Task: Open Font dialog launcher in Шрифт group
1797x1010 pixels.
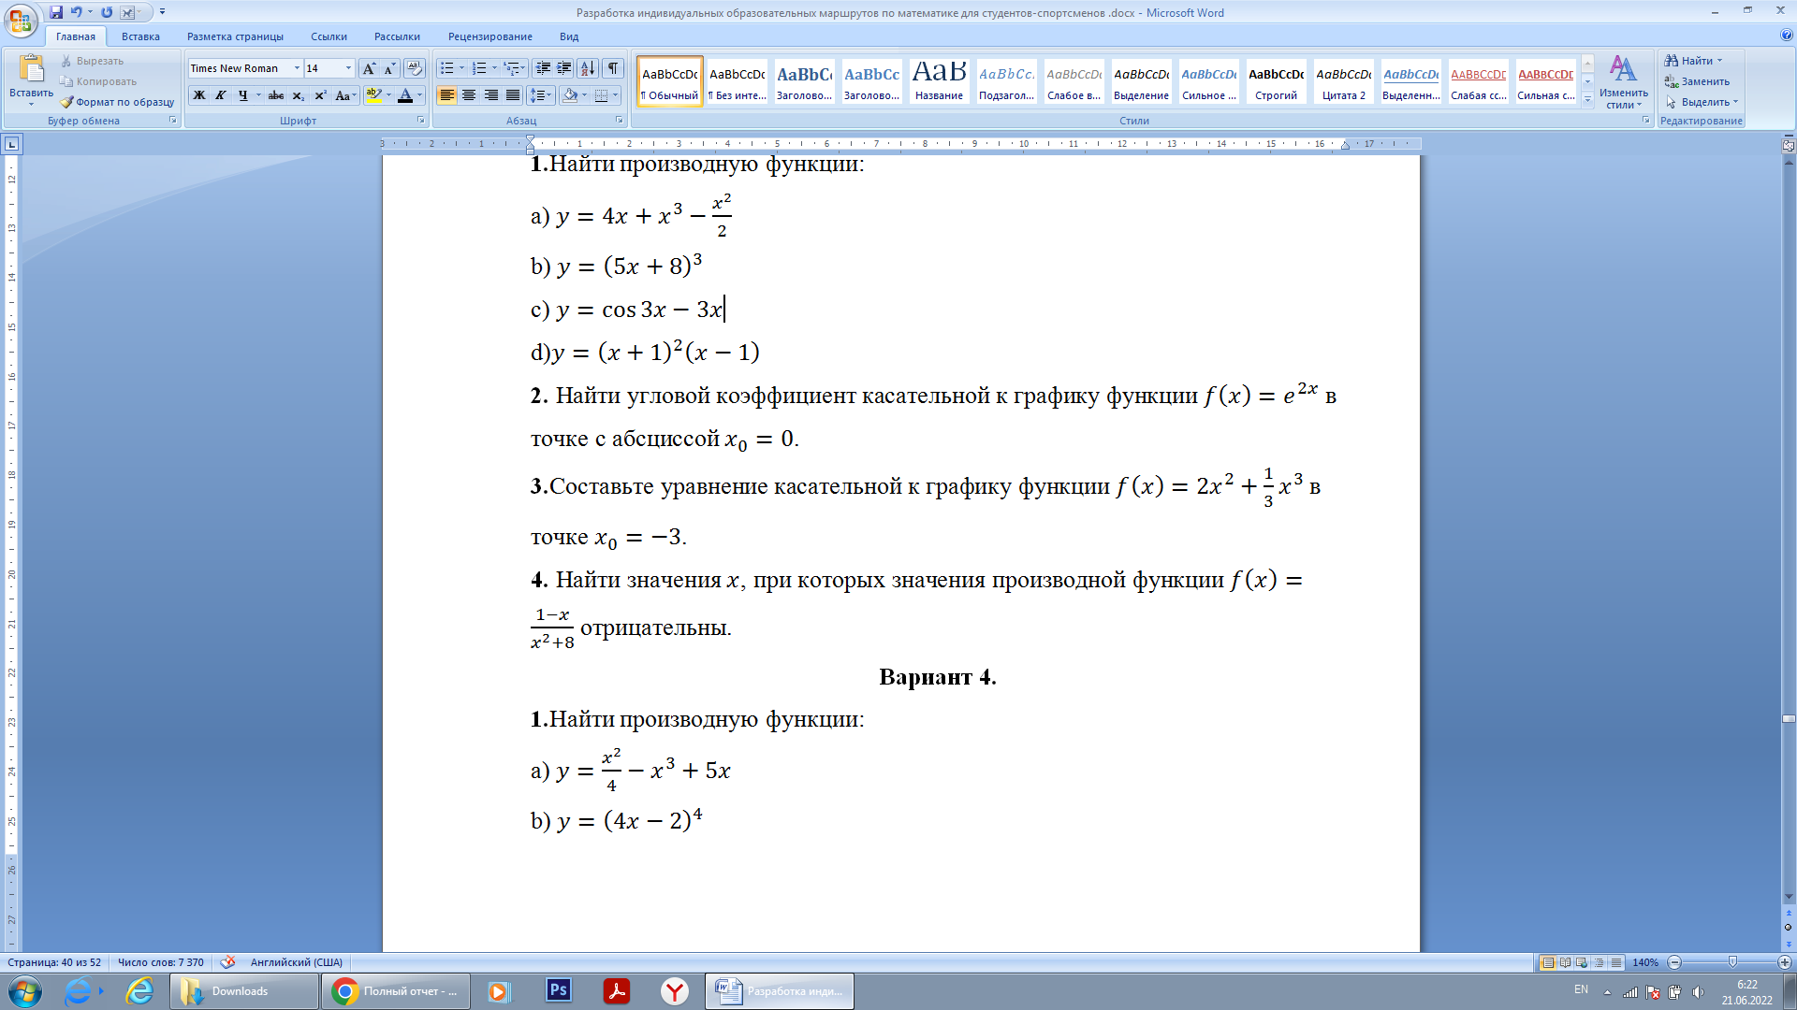Action: pyautogui.click(x=420, y=121)
